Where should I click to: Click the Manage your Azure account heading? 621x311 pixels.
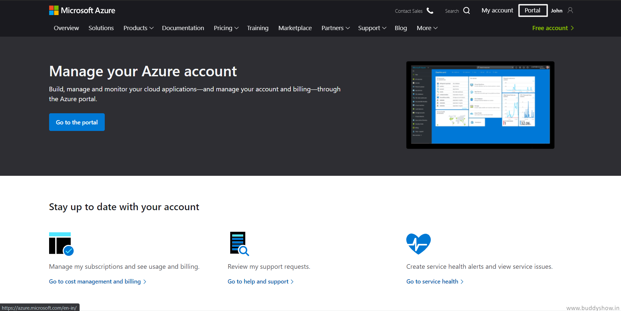(x=143, y=71)
